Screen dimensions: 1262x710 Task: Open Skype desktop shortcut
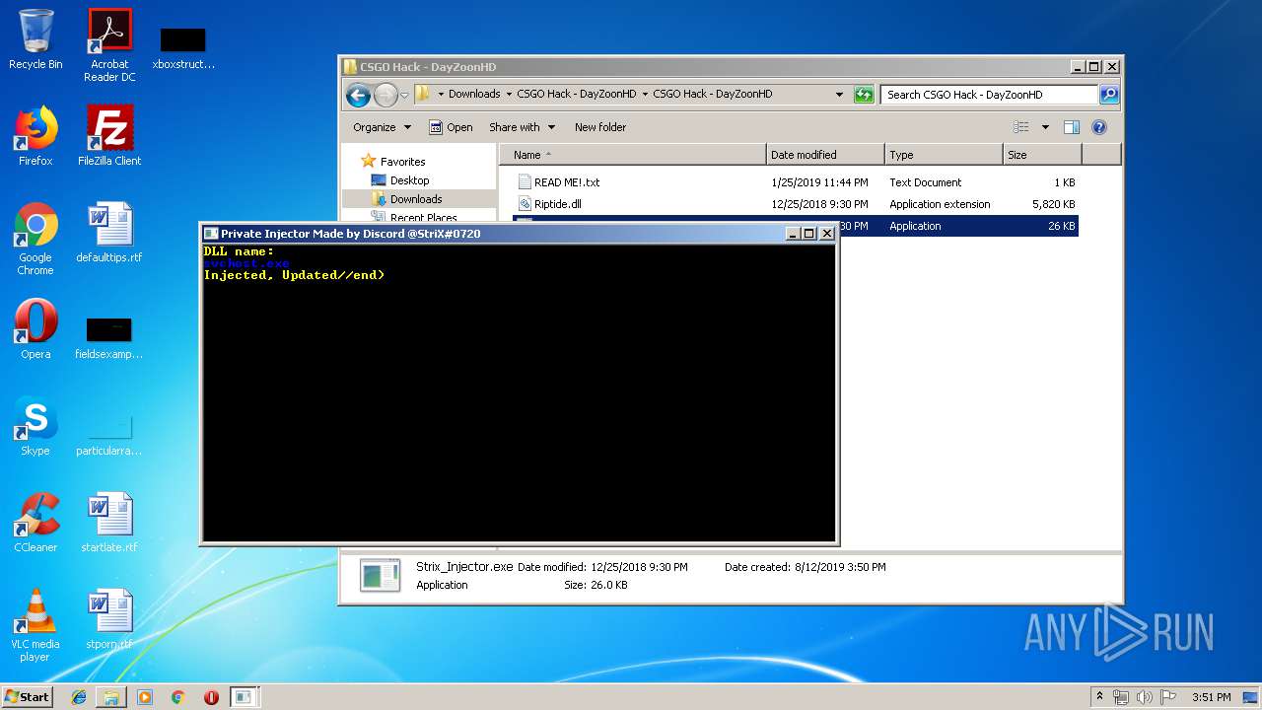point(35,426)
